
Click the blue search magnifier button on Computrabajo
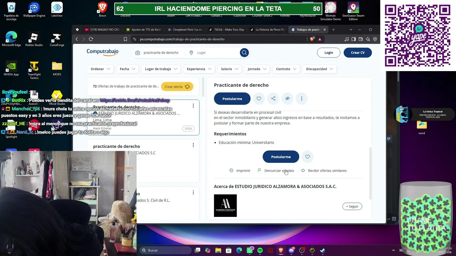click(244, 53)
